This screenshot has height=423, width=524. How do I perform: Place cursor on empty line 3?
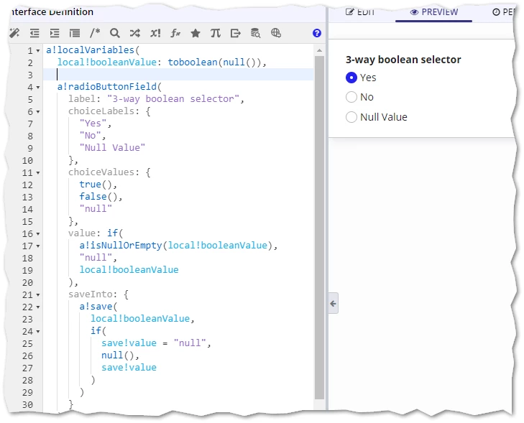tap(178, 75)
